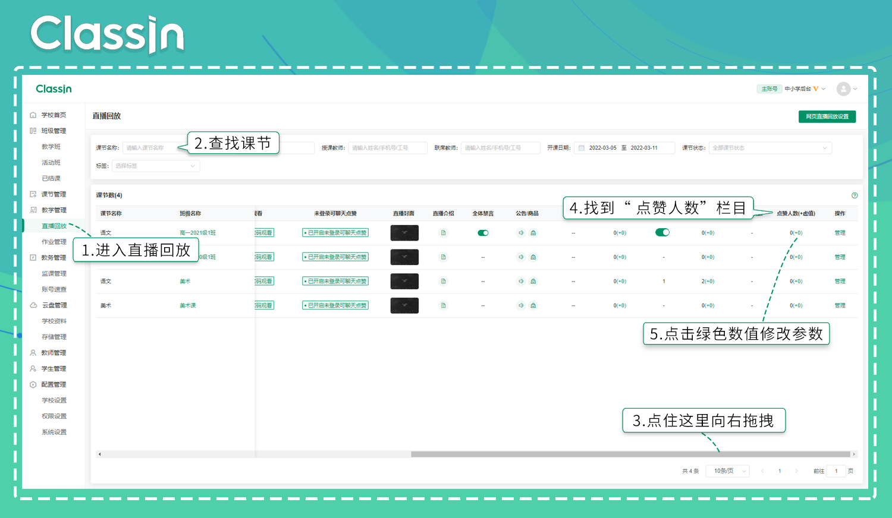Screen dimensions: 892x518
Task: Click calendar icon in 开课日期 field
Action: [582, 148]
